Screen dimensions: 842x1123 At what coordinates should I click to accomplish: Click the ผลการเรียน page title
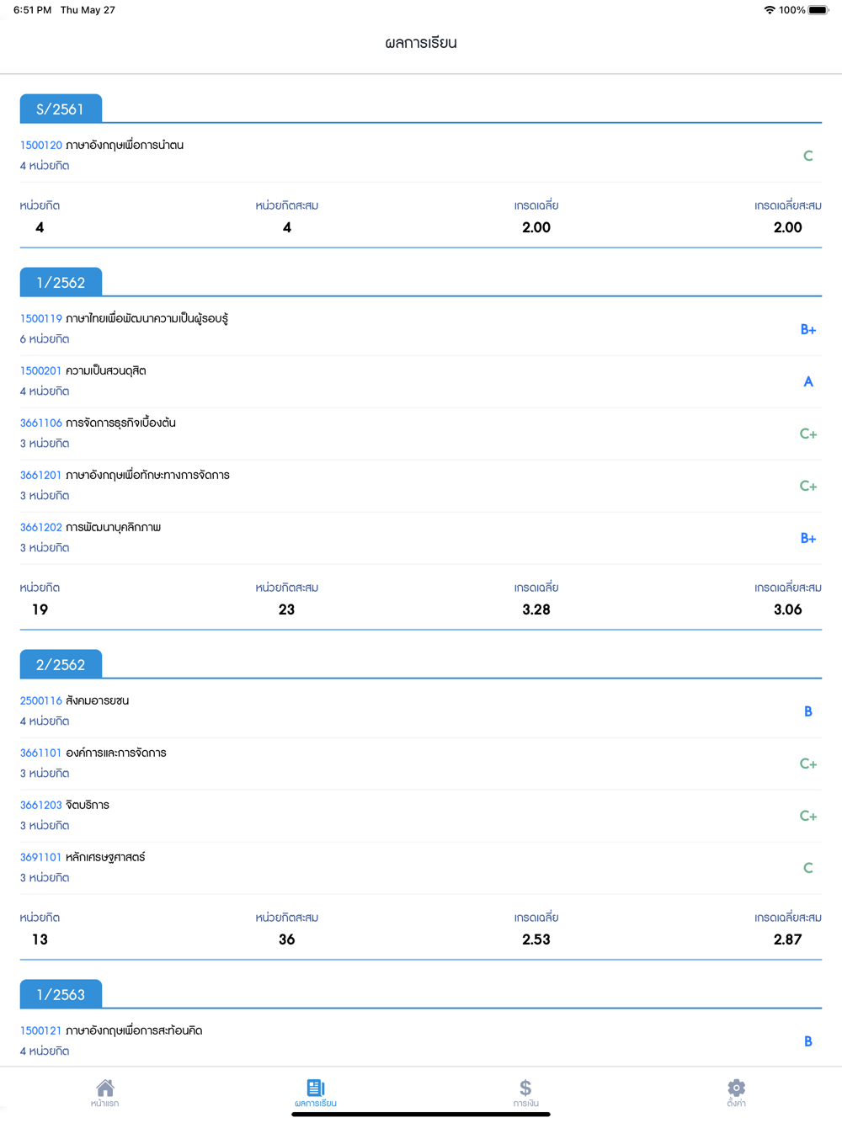coord(421,42)
